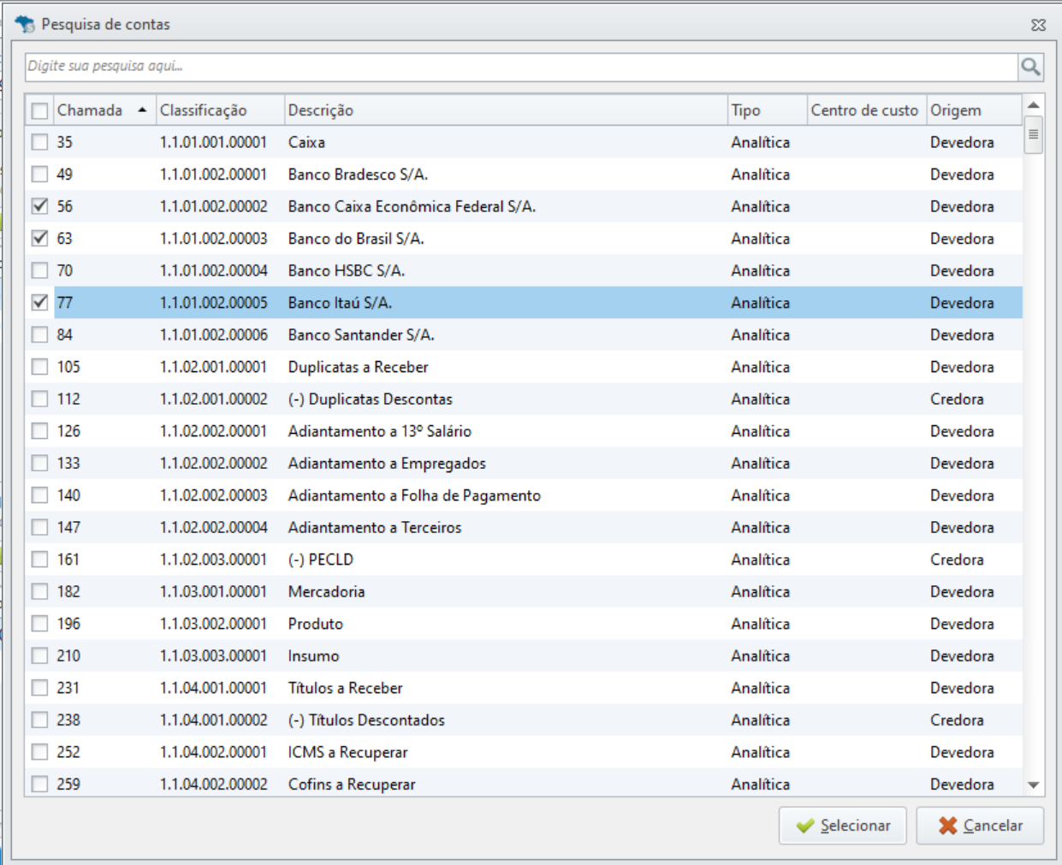Viewport: 1062px width, 865px height.
Task: Enable checkbox for Banco Santander S/A.
Action: pyautogui.click(x=39, y=335)
